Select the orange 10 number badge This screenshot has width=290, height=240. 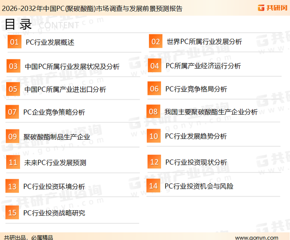click(154, 136)
